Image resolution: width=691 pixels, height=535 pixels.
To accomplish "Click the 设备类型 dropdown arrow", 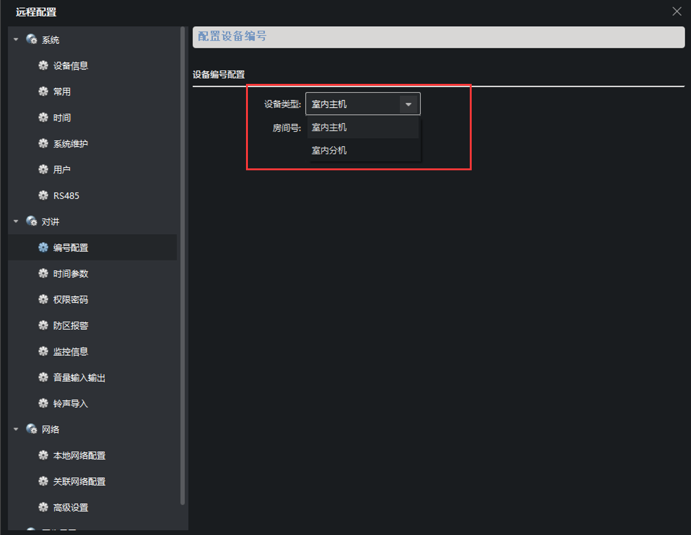I will point(408,104).
